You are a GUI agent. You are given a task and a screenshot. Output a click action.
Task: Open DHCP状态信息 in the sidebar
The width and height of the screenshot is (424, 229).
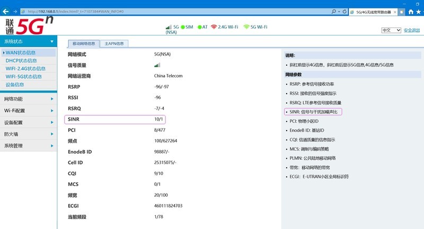21,61
